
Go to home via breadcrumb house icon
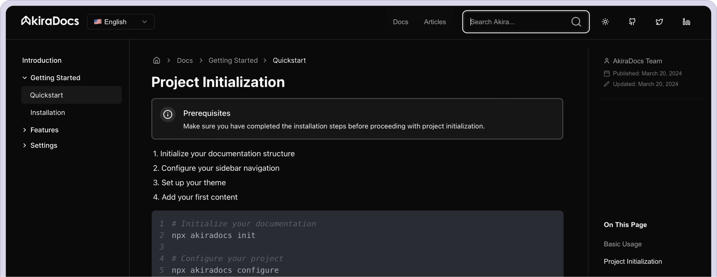tap(157, 60)
